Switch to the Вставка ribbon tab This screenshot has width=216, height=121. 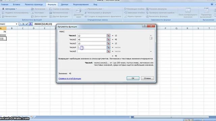17,4
